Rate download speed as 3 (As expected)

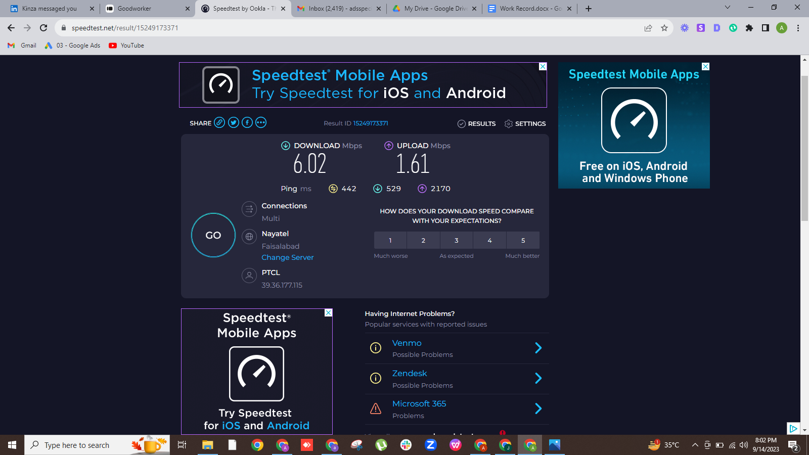click(x=457, y=240)
